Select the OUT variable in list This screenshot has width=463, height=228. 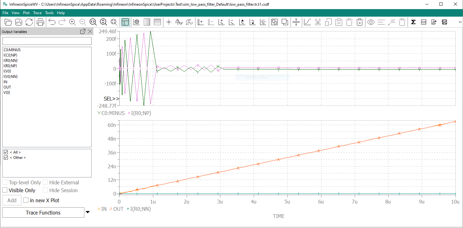7,87
